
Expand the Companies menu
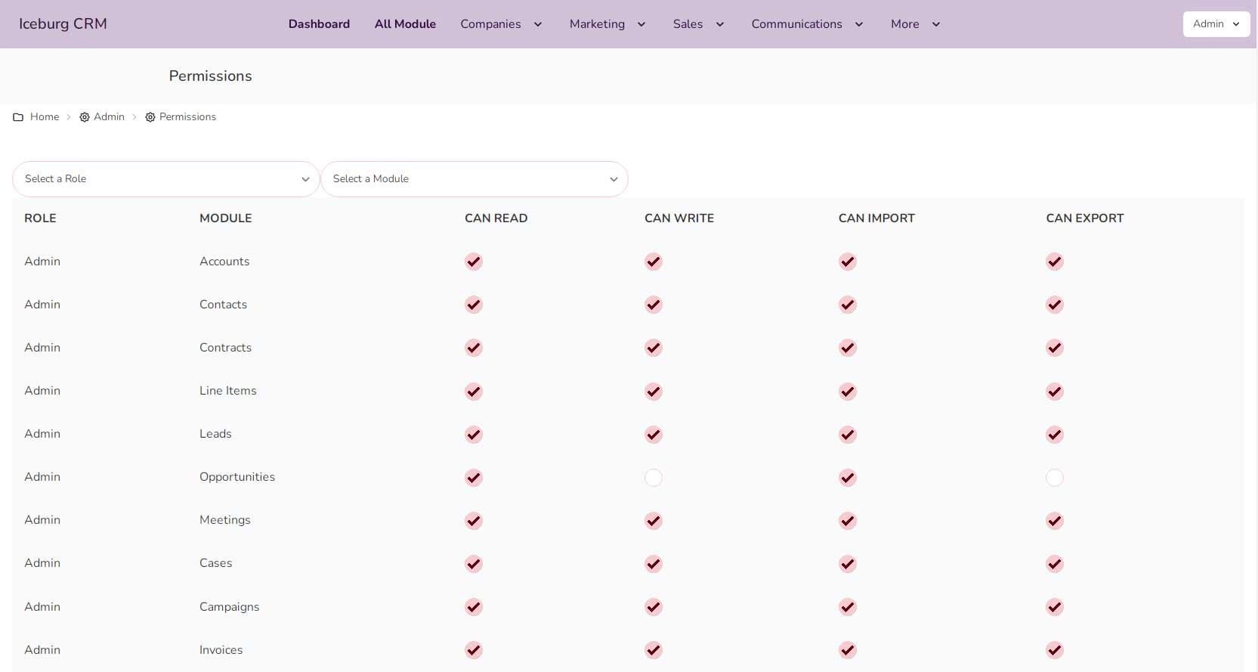click(502, 24)
